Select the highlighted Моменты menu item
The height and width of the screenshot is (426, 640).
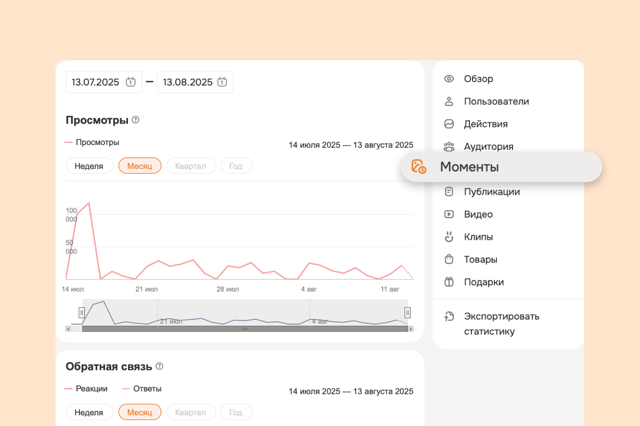tap(501, 167)
